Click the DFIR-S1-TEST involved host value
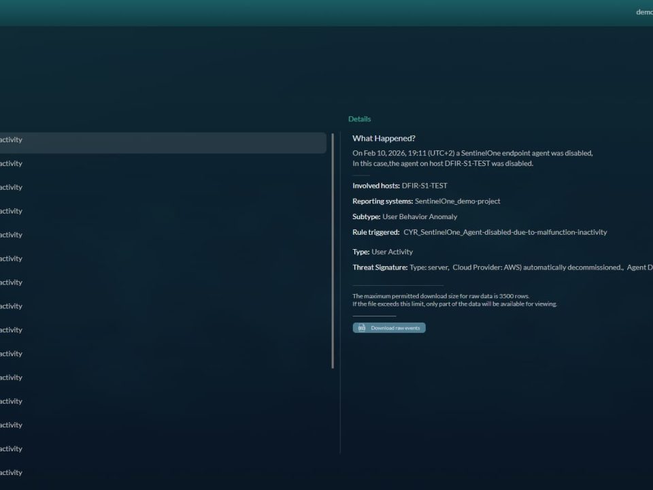 click(x=424, y=186)
